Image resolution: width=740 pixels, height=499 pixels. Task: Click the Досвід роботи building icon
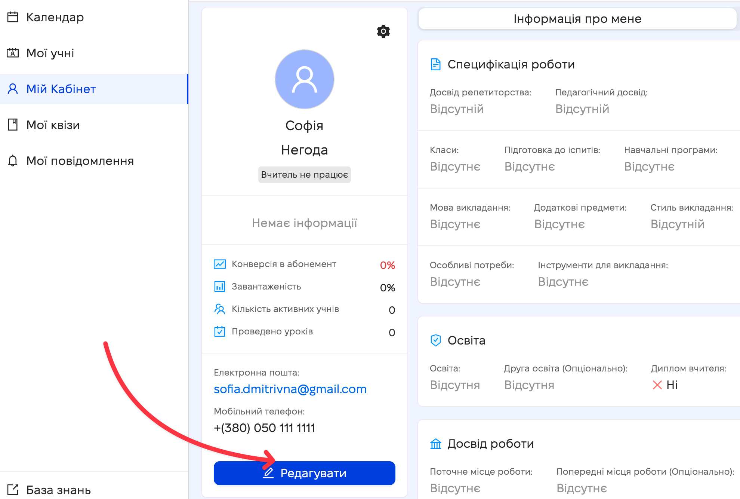tap(435, 444)
